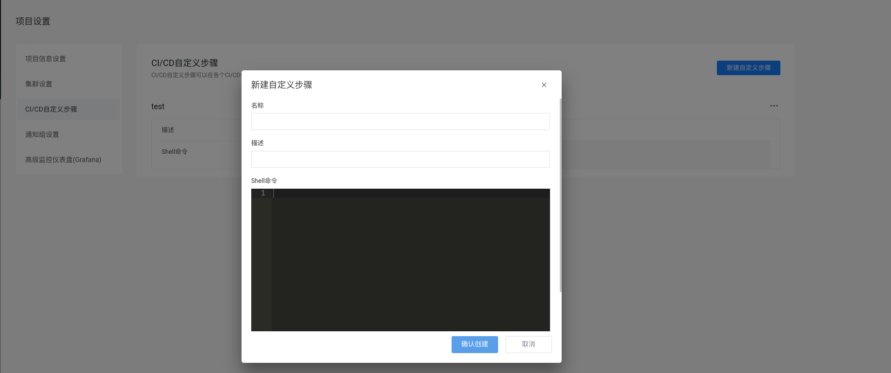This screenshot has width=891, height=373.
Task: Click line number 1 in code editor
Action: pyautogui.click(x=263, y=193)
